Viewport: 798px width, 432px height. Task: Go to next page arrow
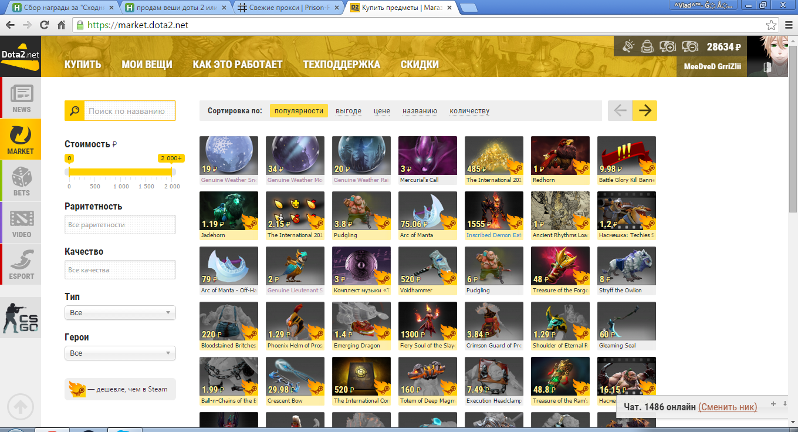tap(645, 110)
